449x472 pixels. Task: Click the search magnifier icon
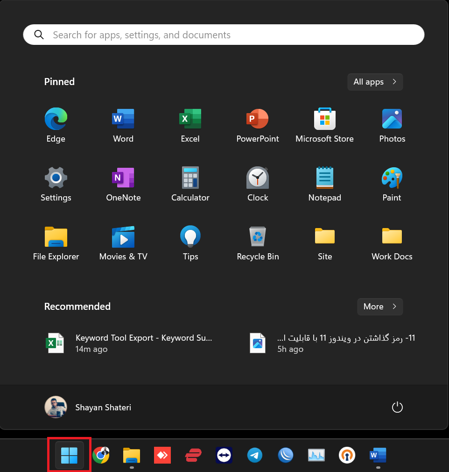click(39, 35)
